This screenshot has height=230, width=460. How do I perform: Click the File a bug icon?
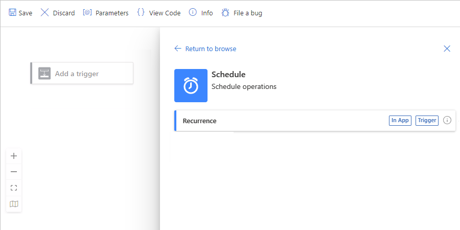point(225,13)
